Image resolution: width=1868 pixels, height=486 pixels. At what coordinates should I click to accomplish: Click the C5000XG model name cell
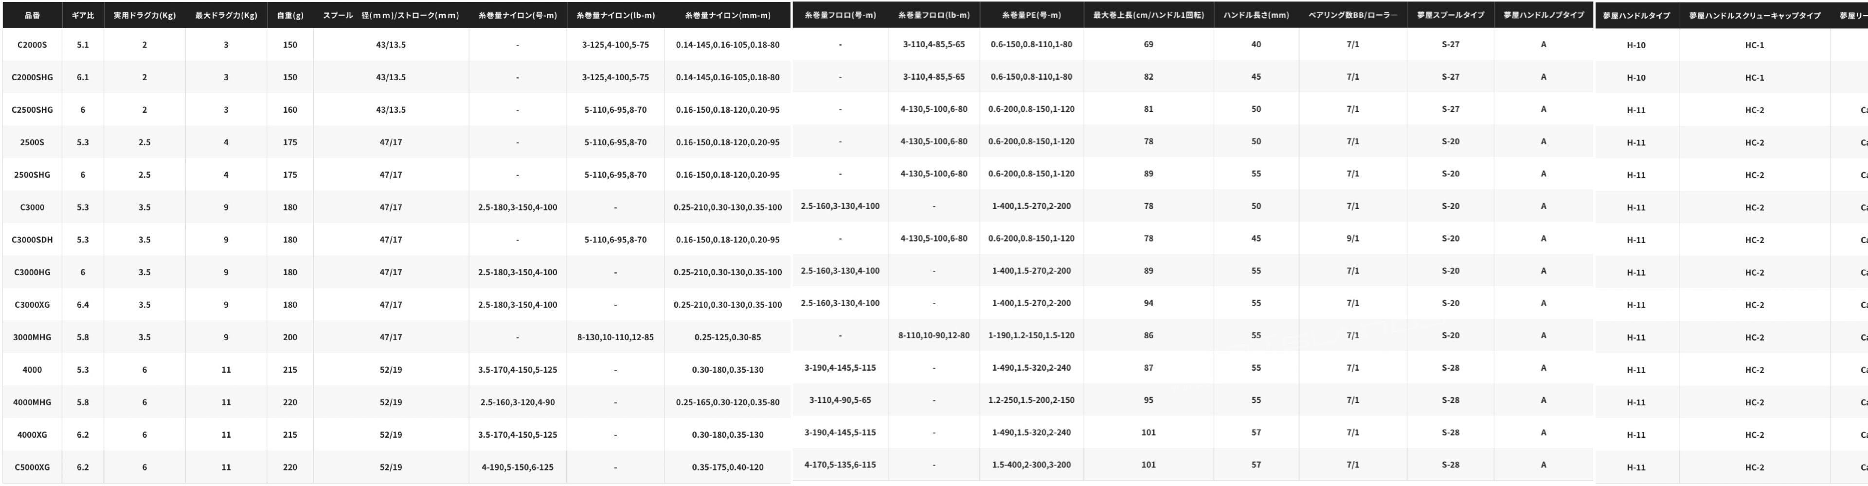32,467
